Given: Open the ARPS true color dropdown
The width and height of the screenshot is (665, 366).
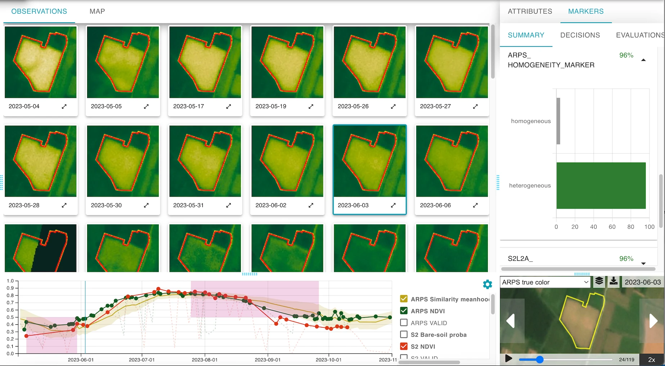Looking at the screenshot, I should click(x=545, y=282).
